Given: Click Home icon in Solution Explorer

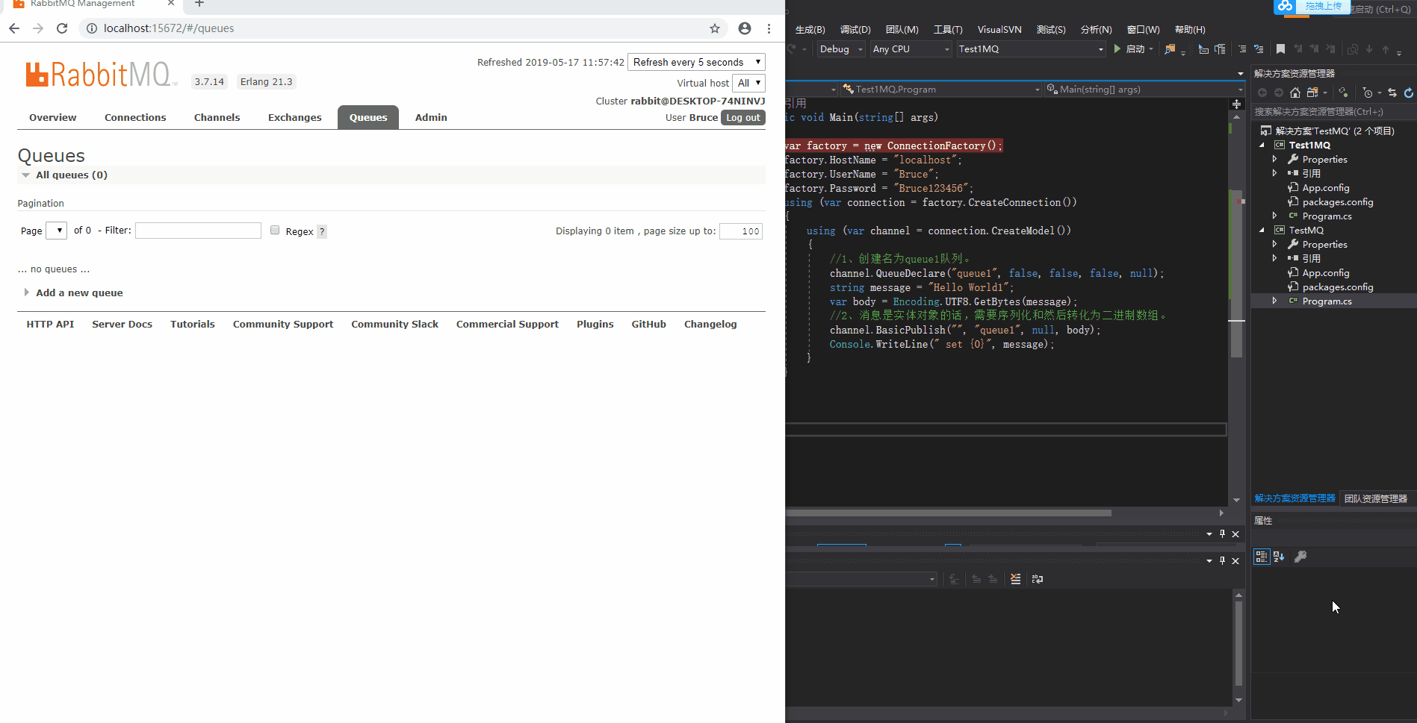Looking at the screenshot, I should pos(1295,93).
